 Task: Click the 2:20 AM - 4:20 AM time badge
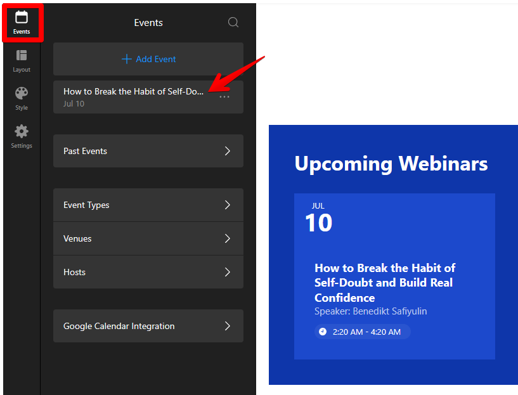tap(363, 332)
